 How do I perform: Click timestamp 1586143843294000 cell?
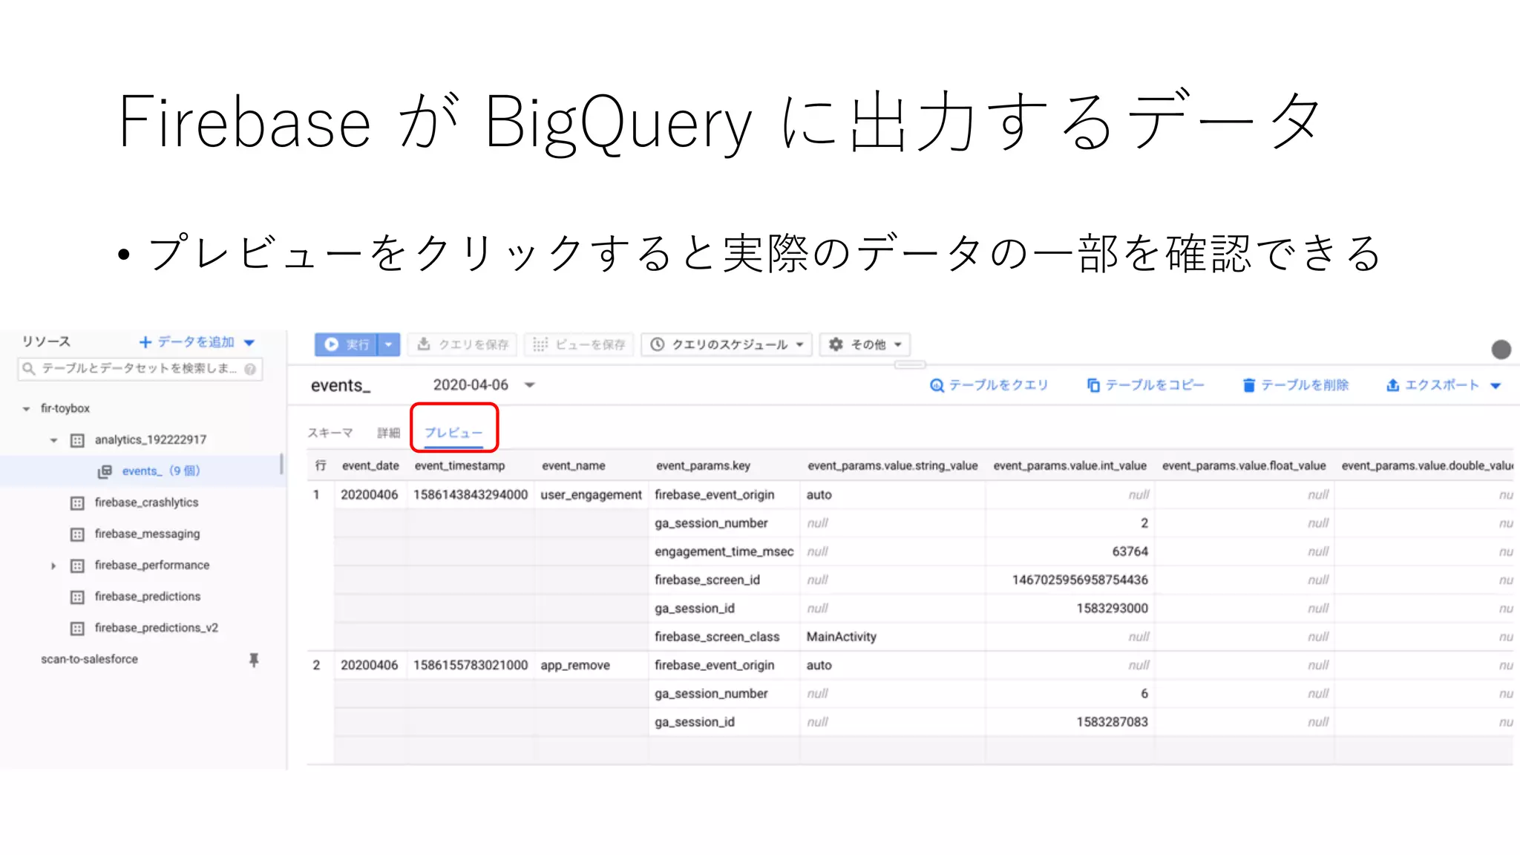[x=471, y=495]
